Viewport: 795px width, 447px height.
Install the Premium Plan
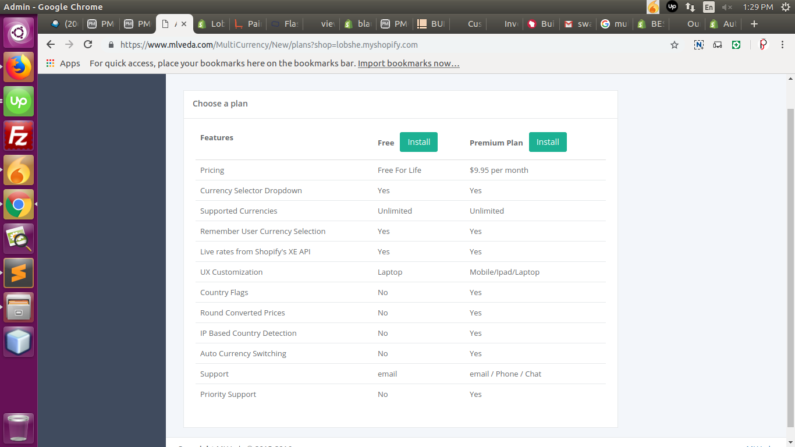547,142
